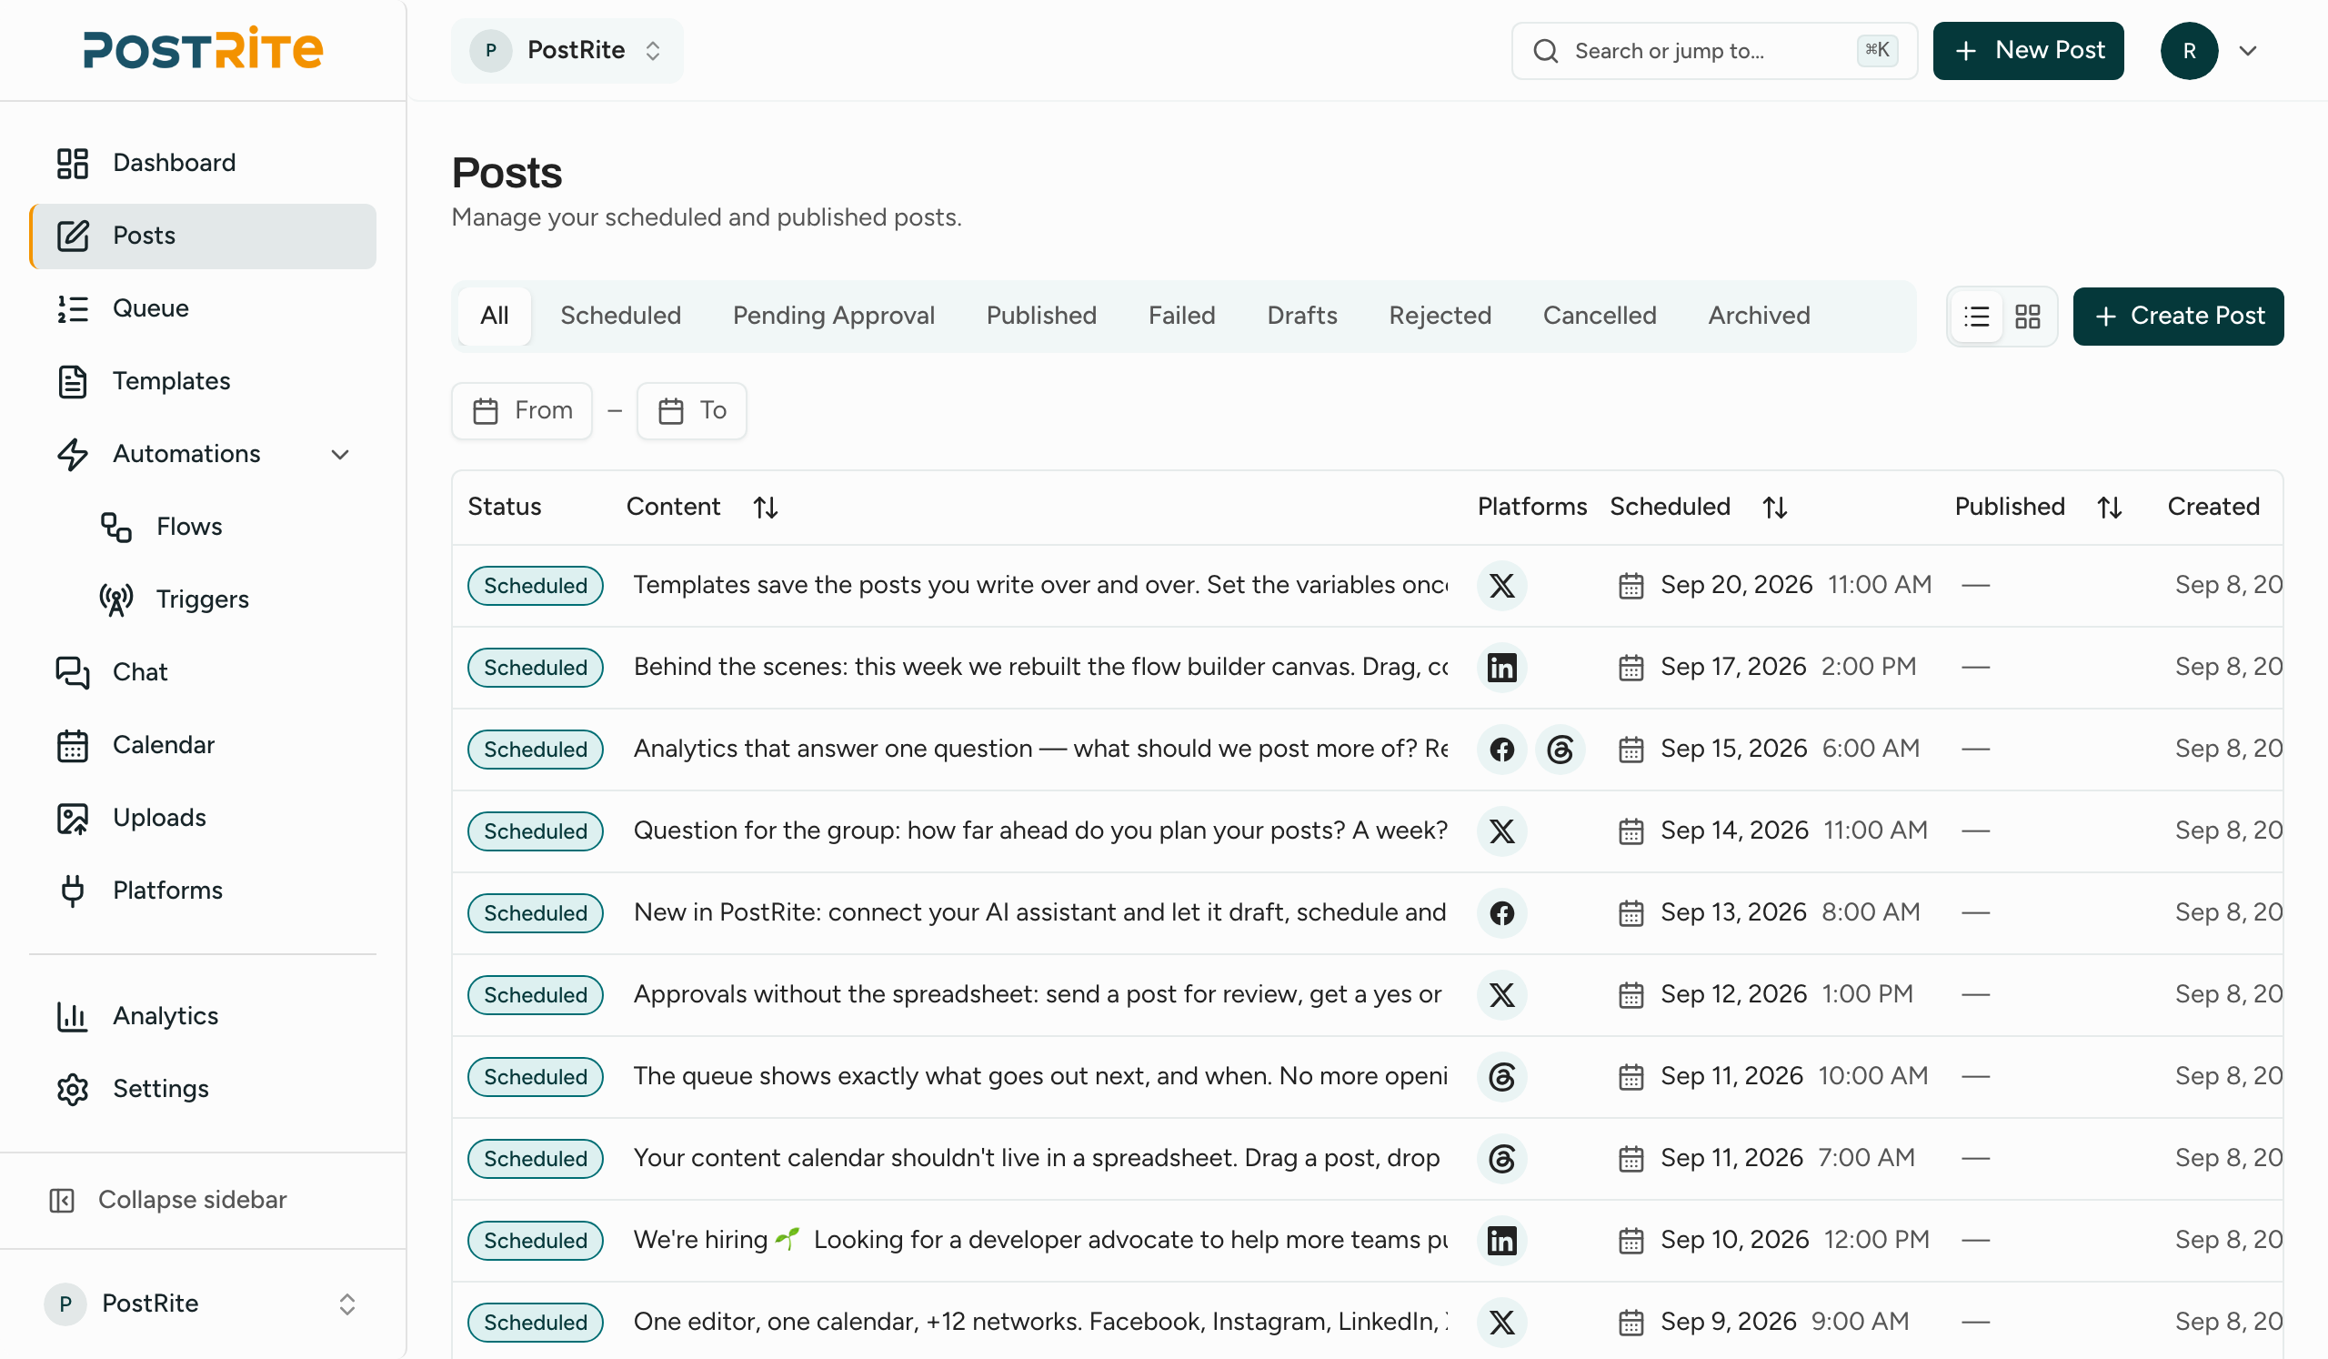The width and height of the screenshot is (2328, 1359).
Task: Open the PostRite workspace menu at sidebar bottom
Action: point(202,1304)
